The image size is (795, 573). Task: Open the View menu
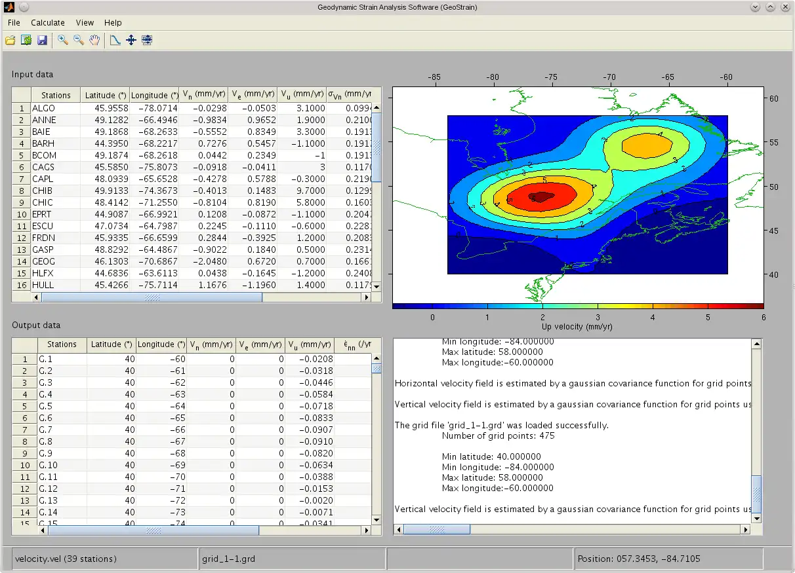pyautogui.click(x=85, y=22)
